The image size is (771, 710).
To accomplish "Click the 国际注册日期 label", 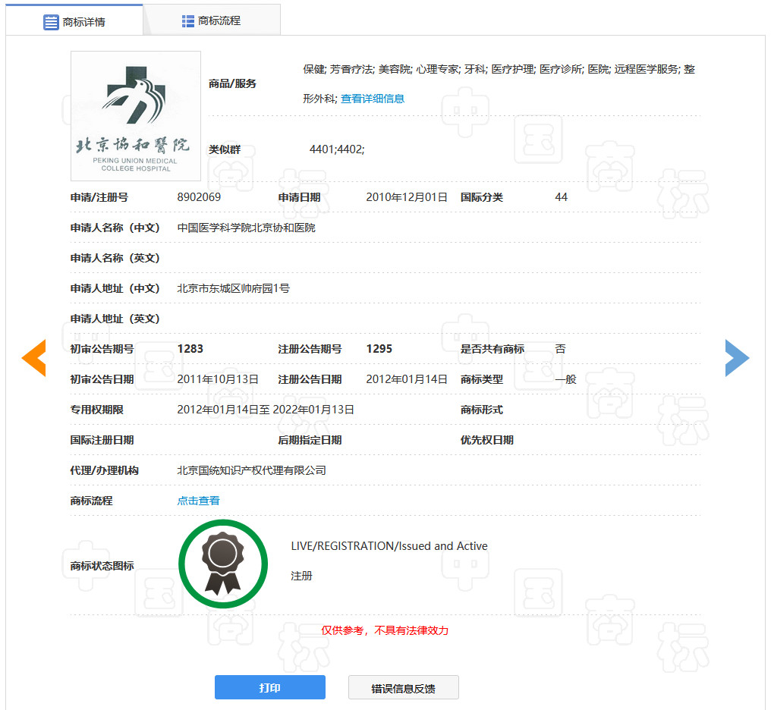I will tap(102, 440).
